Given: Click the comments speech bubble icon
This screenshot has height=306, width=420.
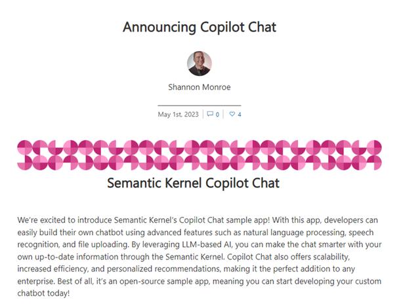Looking at the screenshot, I should tap(210, 115).
